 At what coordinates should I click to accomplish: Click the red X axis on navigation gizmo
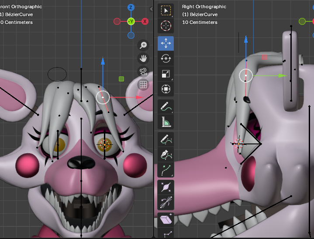click(x=145, y=21)
